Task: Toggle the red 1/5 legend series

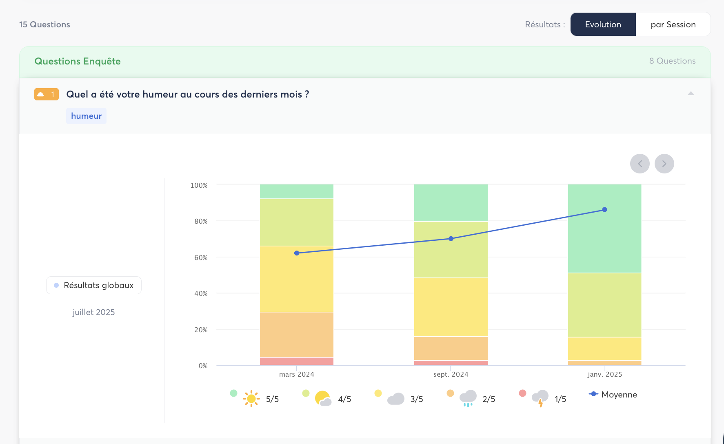Action: coord(522,393)
